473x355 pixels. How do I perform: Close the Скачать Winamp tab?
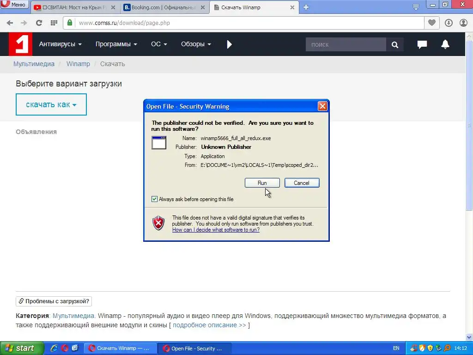(x=292, y=7)
